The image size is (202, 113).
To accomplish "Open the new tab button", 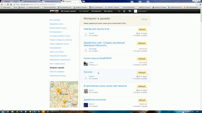I will pos(83,1).
